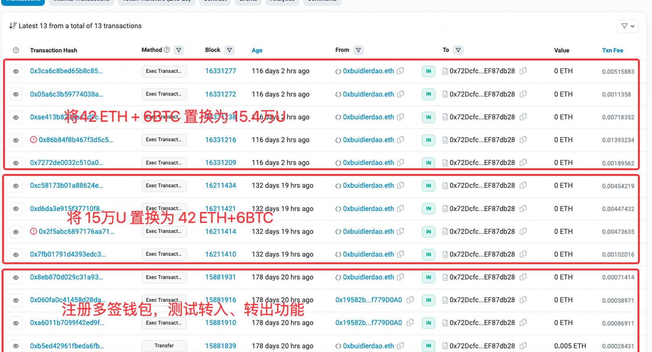Viewport: 652px width, 352px height.
Task: Open the To column filter
Action: pos(458,50)
